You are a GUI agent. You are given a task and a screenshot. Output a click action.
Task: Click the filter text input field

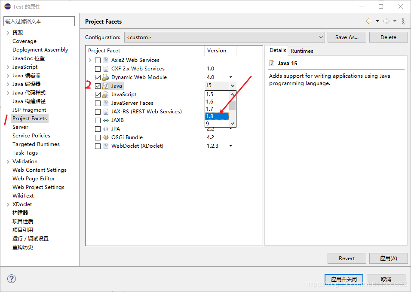(x=39, y=21)
